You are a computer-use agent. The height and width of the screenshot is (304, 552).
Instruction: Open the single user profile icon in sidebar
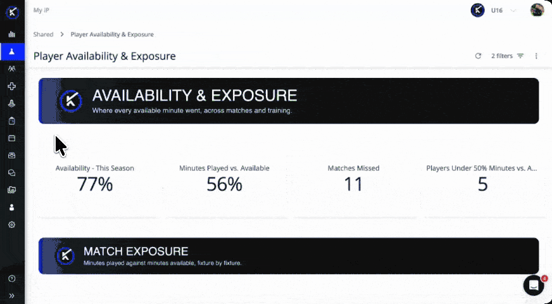click(12, 207)
